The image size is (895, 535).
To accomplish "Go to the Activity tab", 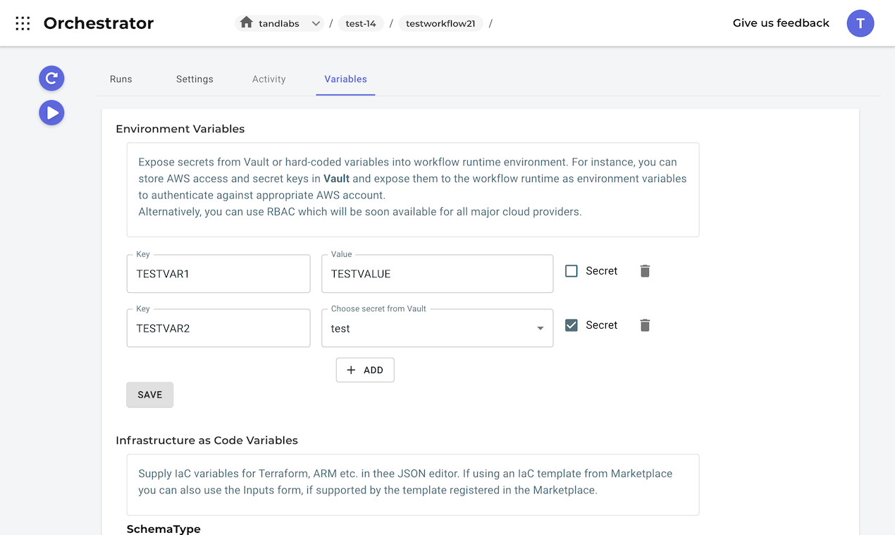I will 269,79.
